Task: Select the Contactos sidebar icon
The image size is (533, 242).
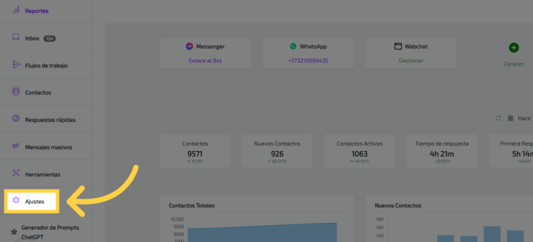Action: pos(16,92)
